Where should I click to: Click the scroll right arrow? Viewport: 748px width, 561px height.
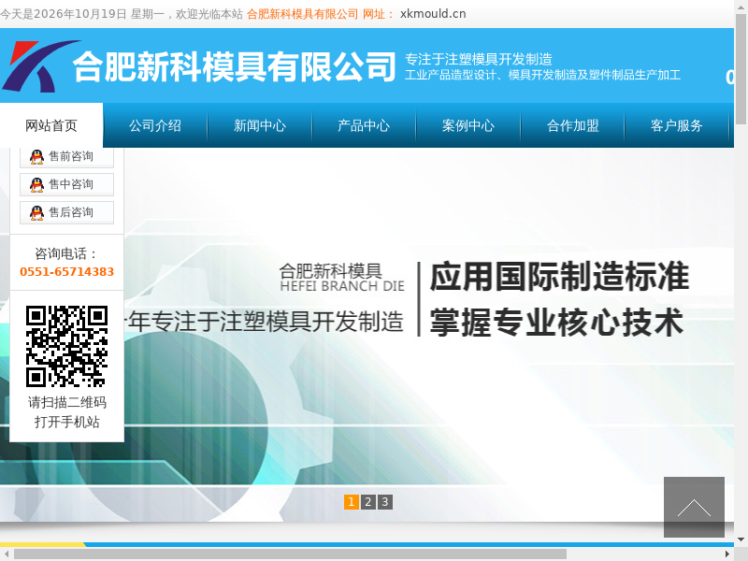click(x=727, y=554)
